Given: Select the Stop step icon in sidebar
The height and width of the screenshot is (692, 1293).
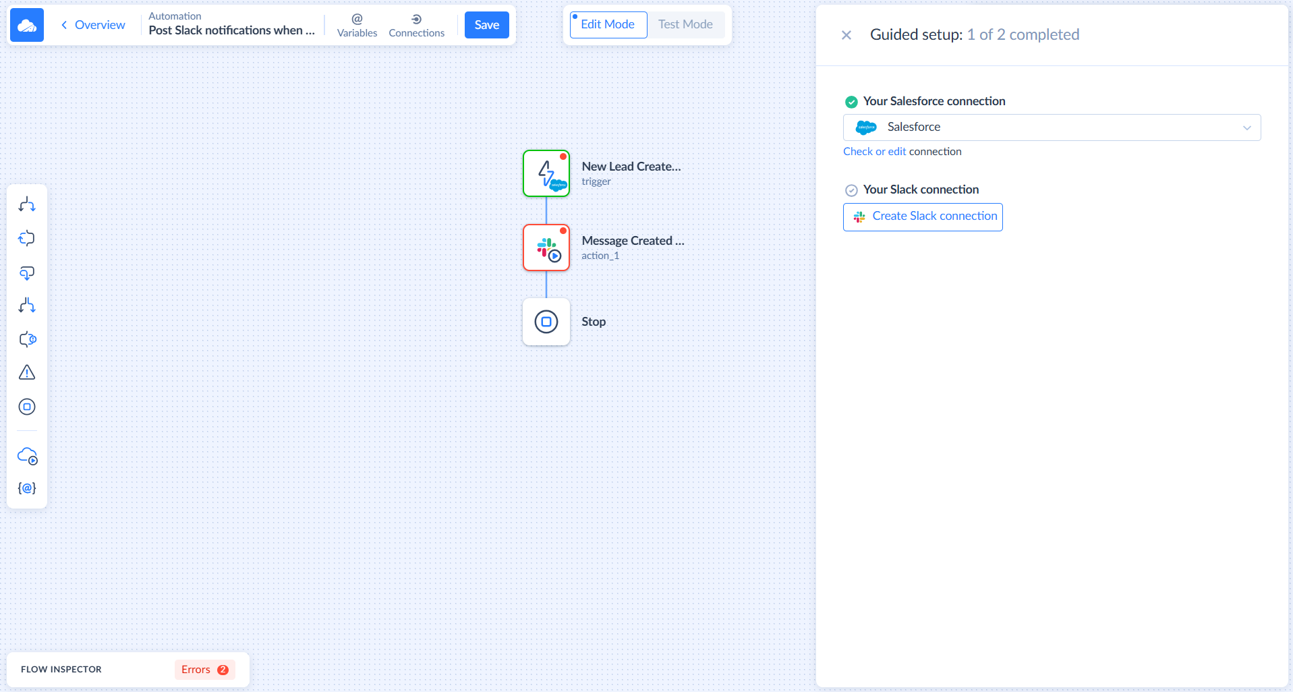Looking at the screenshot, I should 27,407.
